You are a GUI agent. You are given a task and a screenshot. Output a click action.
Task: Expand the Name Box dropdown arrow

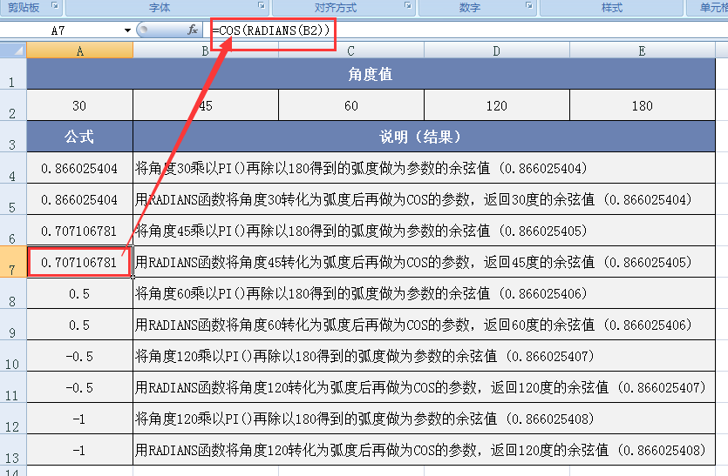point(127,30)
